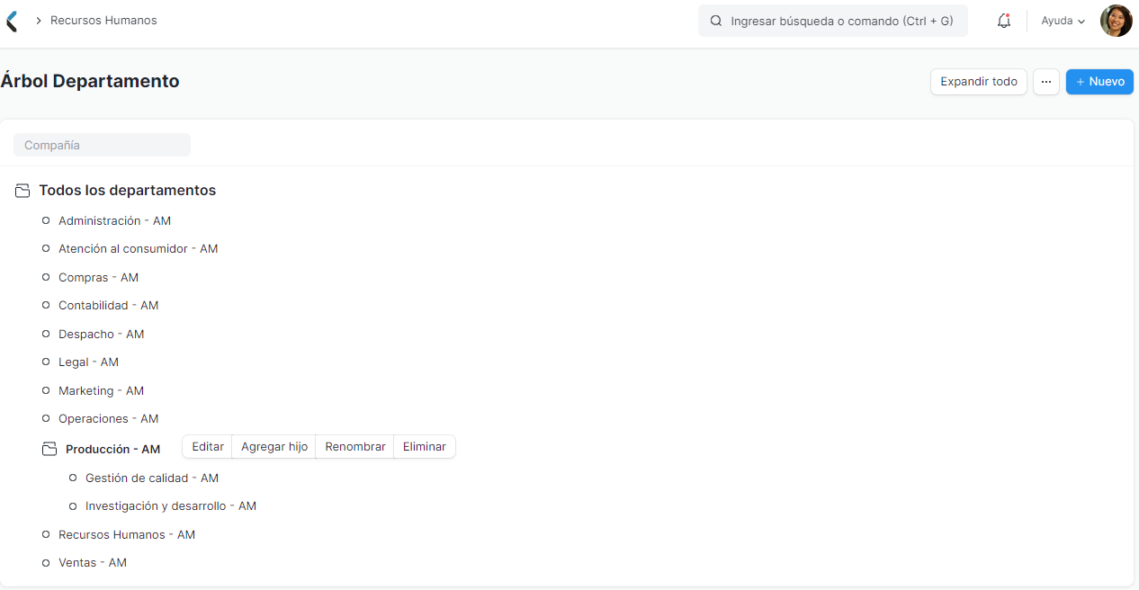Image resolution: width=1139 pixels, height=590 pixels.
Task: Click Renombrar for Producción - AM
Action: pos(355,447)
